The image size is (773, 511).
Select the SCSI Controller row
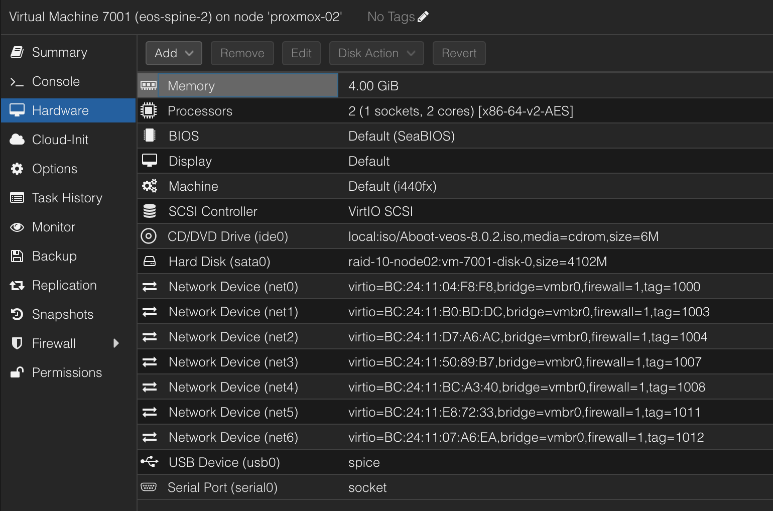pyautogui.click(x=455, y=211)
